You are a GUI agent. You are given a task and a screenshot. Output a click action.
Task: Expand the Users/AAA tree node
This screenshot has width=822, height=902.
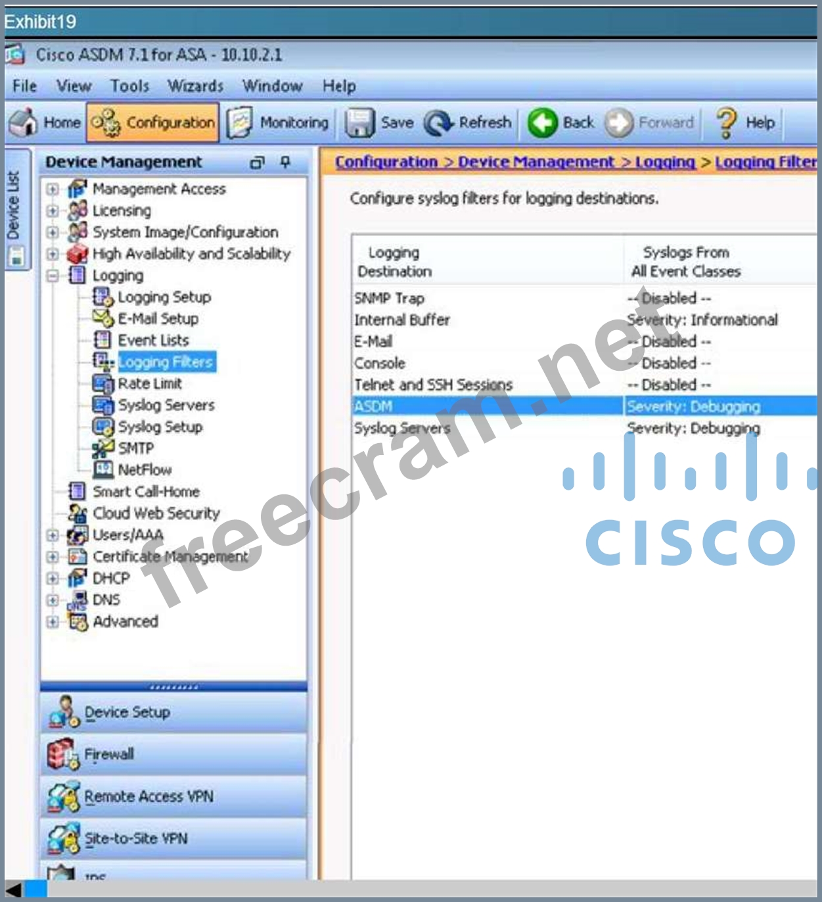[x=53, y=535]
